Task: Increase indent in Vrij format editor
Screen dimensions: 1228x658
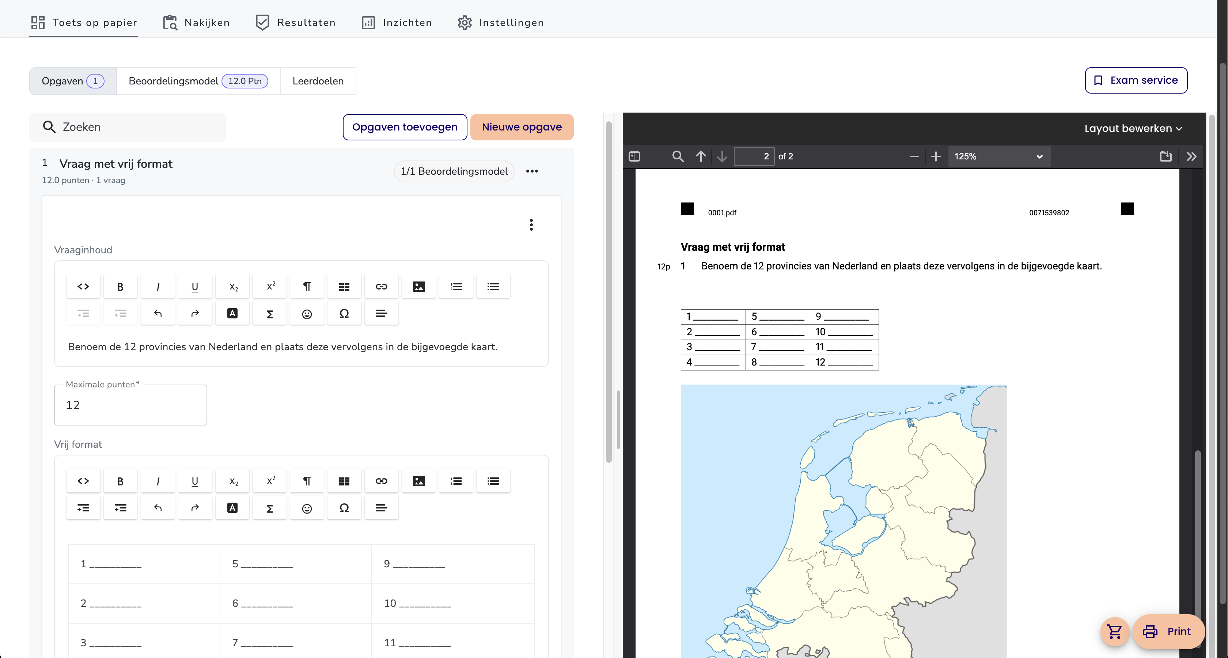Action: (x=83, y=508)
